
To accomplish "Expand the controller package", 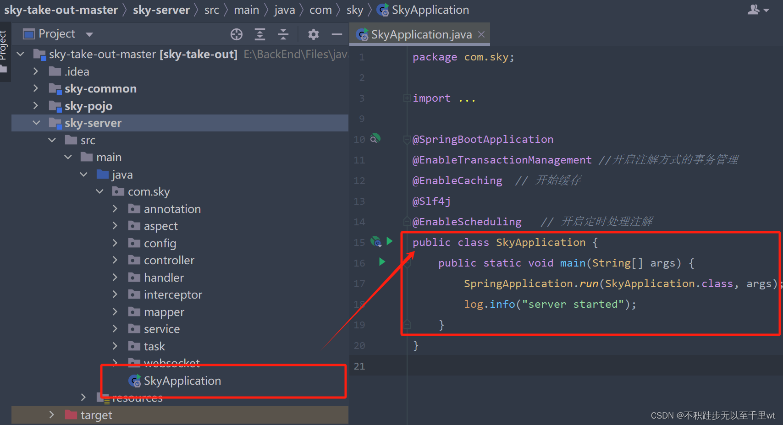I will (115, 260).
